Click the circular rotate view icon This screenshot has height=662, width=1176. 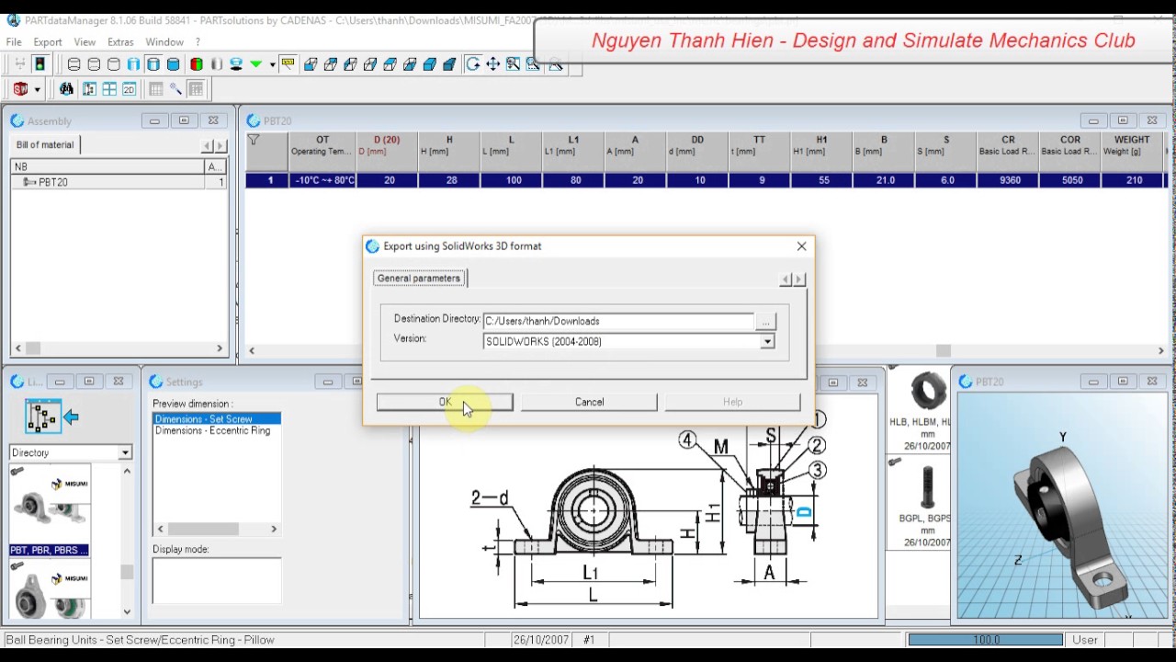tap(472, 64)
